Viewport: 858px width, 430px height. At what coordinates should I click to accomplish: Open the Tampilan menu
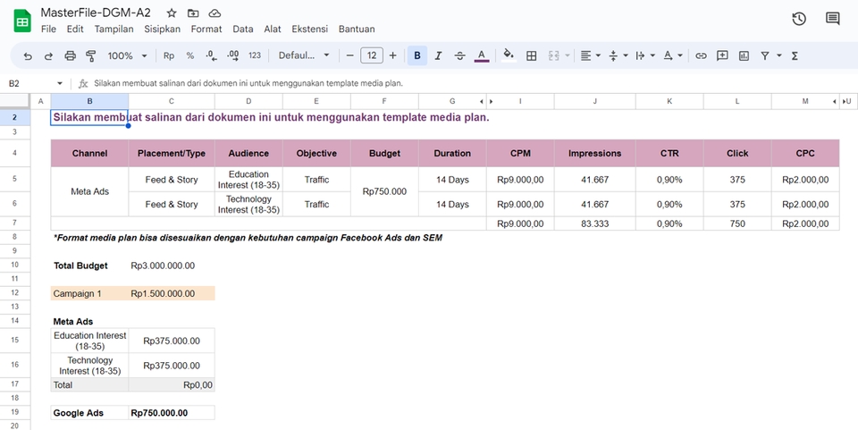coord(114,30)
